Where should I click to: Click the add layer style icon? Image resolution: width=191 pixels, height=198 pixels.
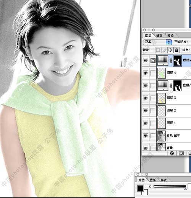[172, 153]
